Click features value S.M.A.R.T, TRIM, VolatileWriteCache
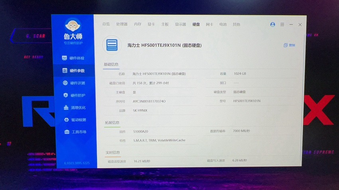Screen dimensions: 339x190 coord(159,140)
